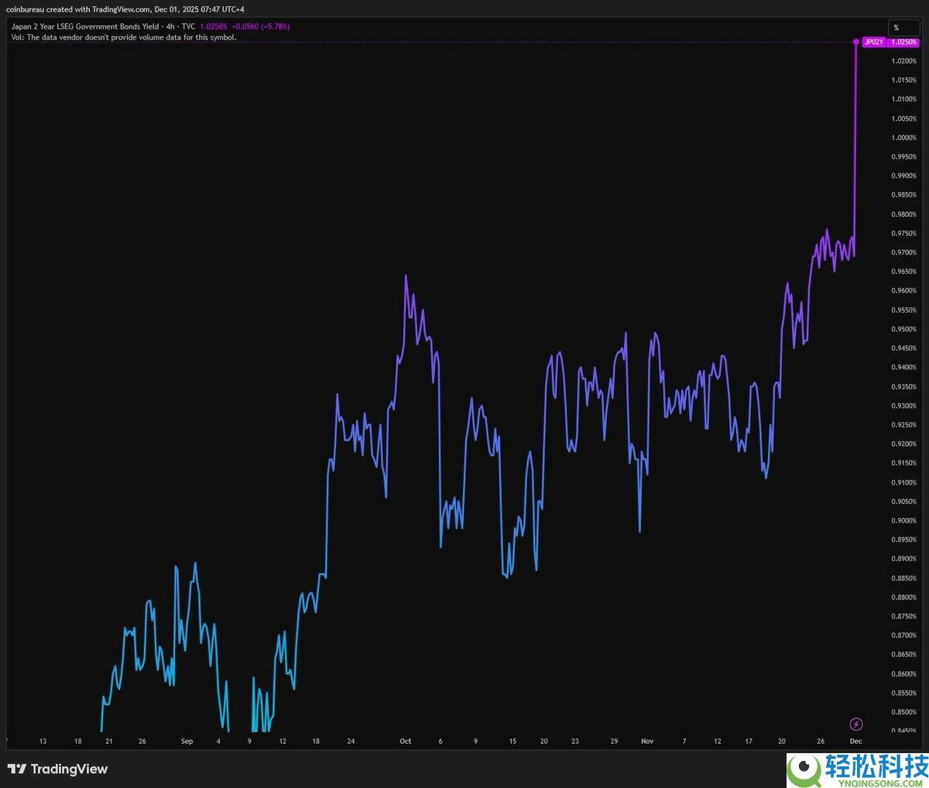
Task: Click the purple dot at the latest price
Action: point(855,42)
